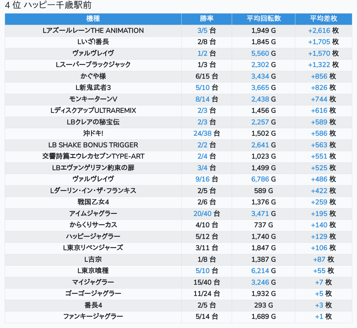Screen dimensions: 357x328
Task: Select the 6,786 G average spins value
Action: 263,179
